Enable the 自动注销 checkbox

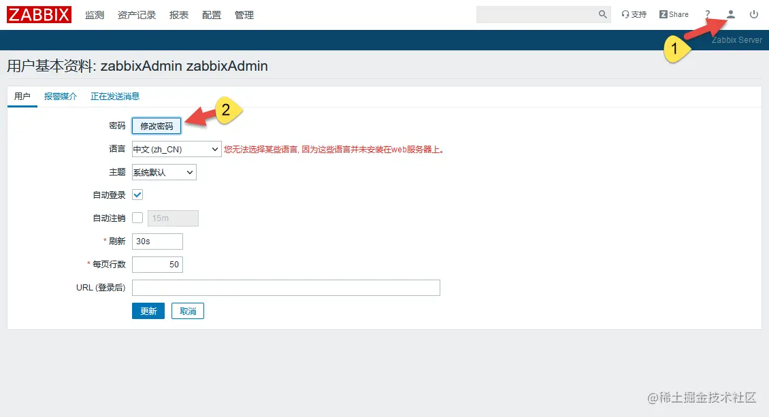pyautogui.click(x=137, y=218)
